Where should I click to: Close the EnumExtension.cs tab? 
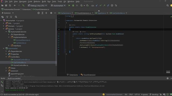pyautogui.click(x=92, y=13)
